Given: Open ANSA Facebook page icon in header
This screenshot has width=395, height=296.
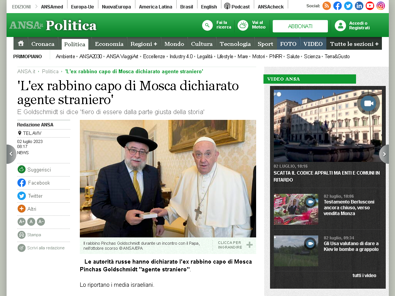Looking at the screenshot, I should 337,6.
